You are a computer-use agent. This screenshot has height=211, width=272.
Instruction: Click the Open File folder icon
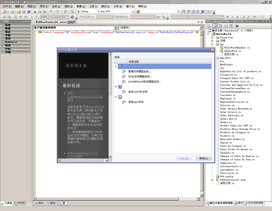(19, 11)
